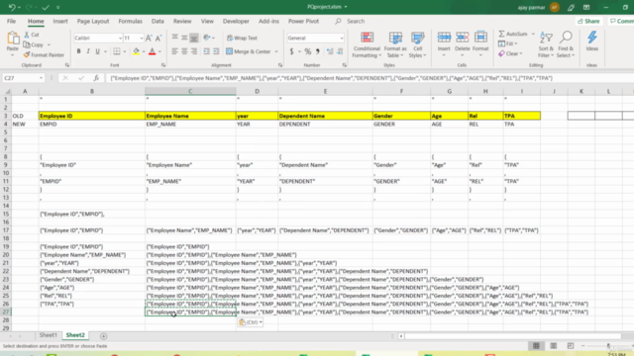Open the number format dropdown showing General
The width and height of the screenshot is (634, 356).
coord(342,38)
